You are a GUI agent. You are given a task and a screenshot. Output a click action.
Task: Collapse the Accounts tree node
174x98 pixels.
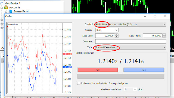pyautogui.click(x=2, y=8)
